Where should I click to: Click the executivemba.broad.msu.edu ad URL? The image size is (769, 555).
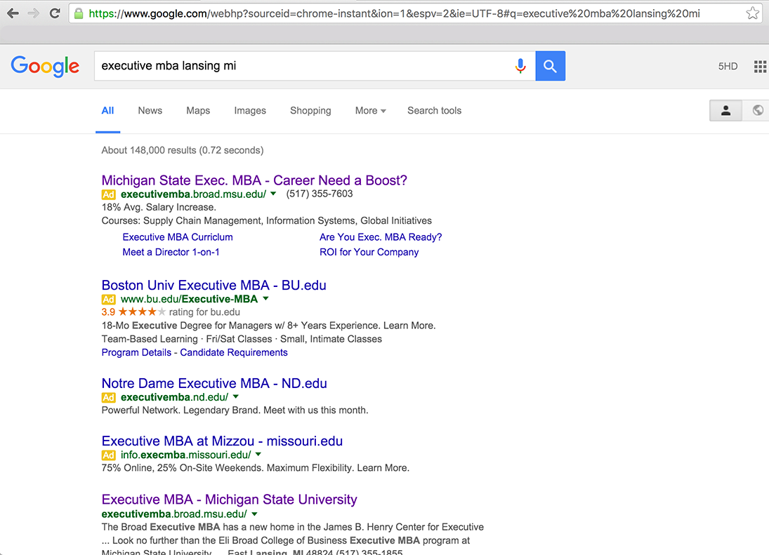pyautogui.click(x=193, y=194)
